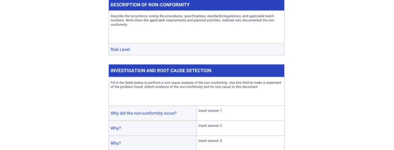Select the 'Investigation and Root Cause Detection' header
The image size is (394, 150).
point(161,71)
